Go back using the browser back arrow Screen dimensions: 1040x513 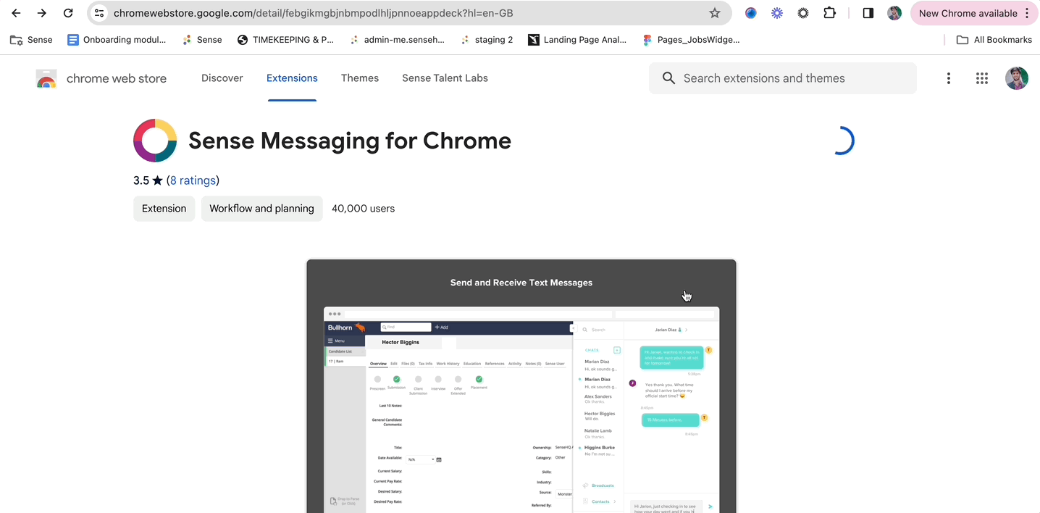click(x=16, y=13)
